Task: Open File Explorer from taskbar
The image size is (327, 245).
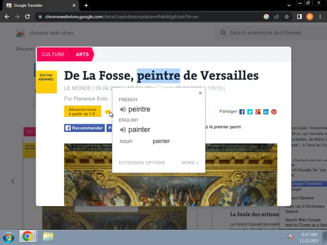Action: [x=48, y=236]
